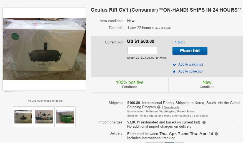
Task: Select third thumbnail with green Kickstarter card
Action: tap(65, 117)
